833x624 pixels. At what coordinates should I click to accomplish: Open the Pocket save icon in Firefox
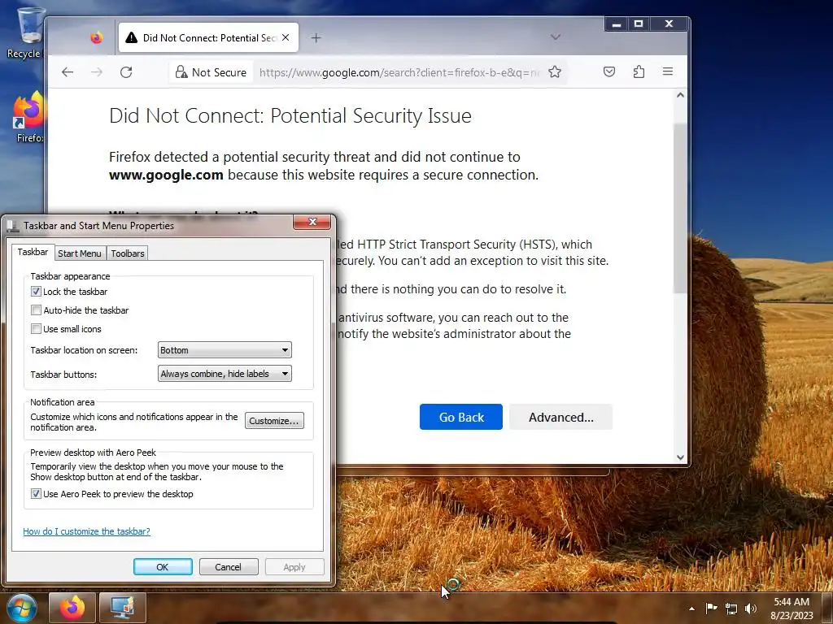tap(609, 71)
